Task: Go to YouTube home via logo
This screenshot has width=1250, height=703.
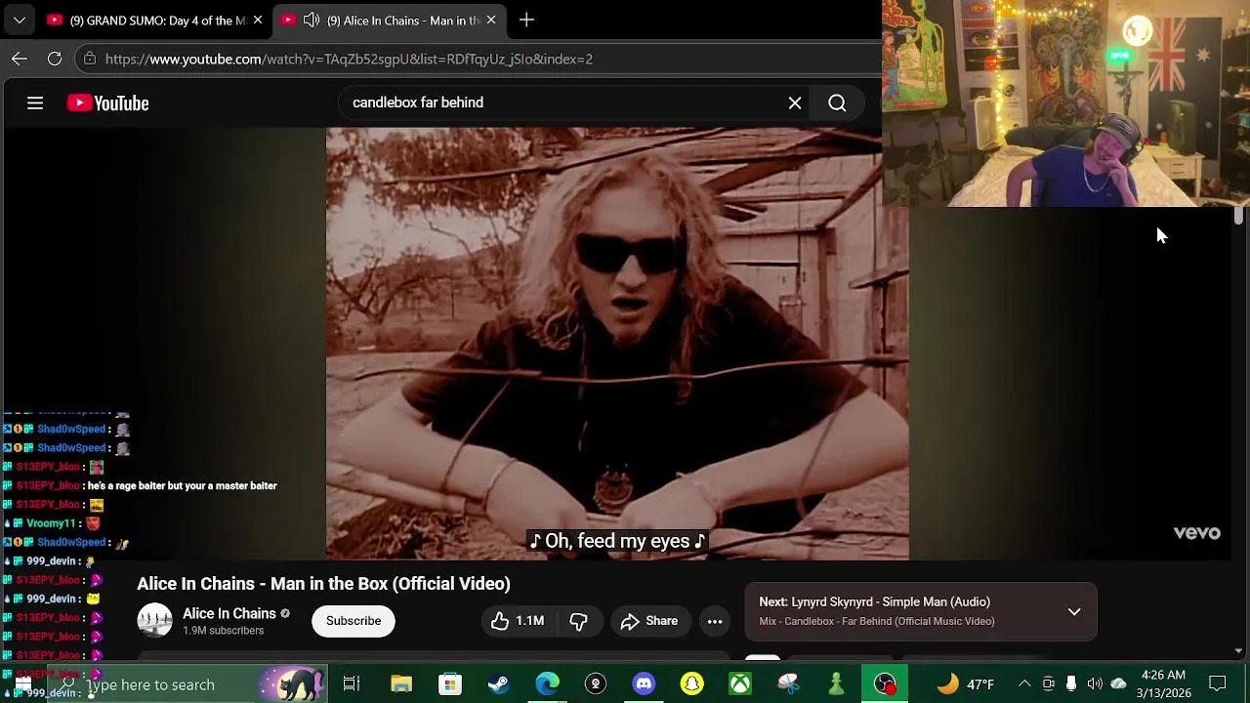Action: [107, 103]
